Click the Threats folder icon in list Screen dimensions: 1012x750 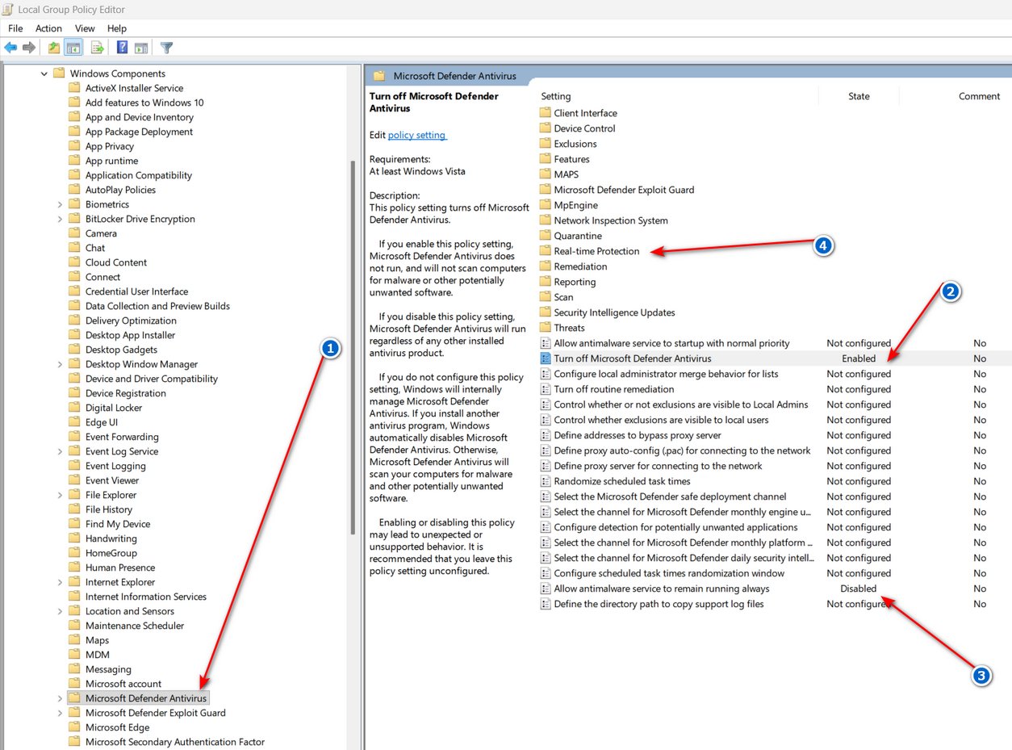tap(546, 328)
